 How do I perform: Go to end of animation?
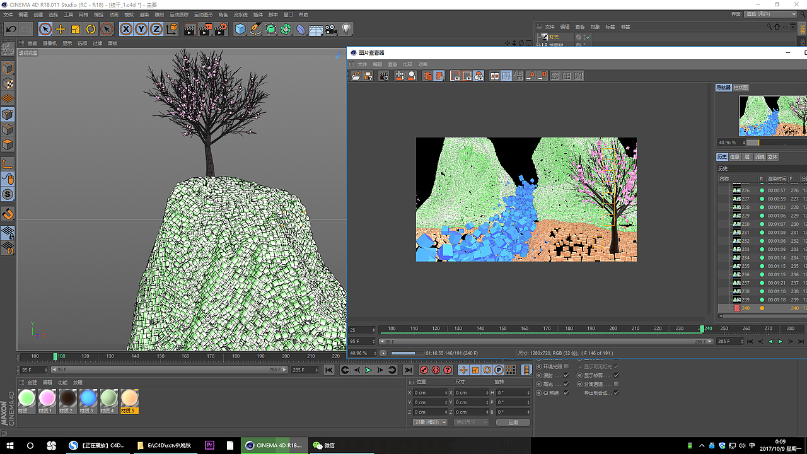click(408, 370)
